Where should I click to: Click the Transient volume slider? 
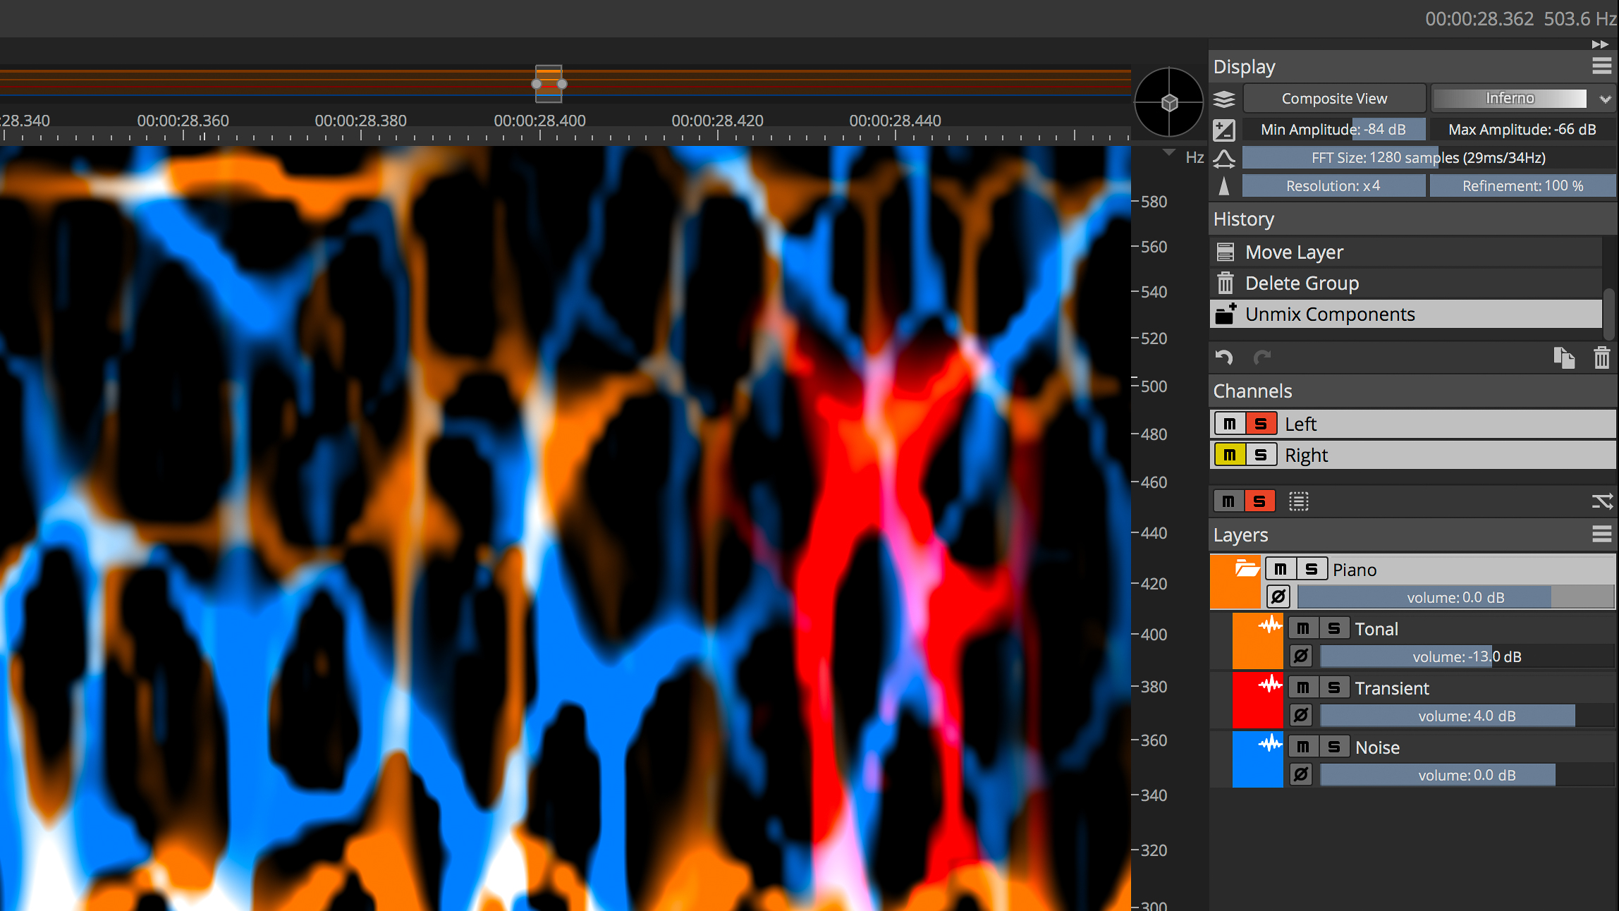tap(1467, 716)
